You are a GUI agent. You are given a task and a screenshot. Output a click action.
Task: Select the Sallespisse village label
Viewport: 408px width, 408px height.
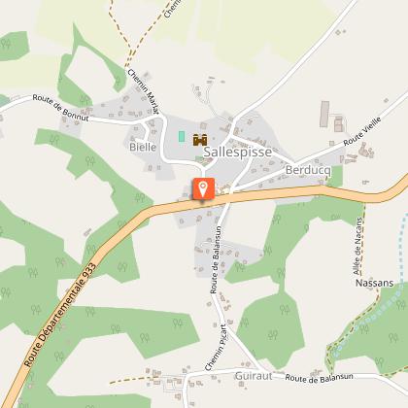tap(237, 152)
